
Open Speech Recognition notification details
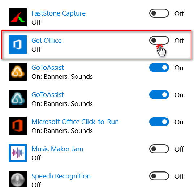click(61, 176)
